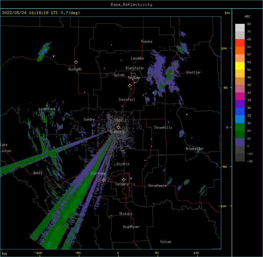Click the RedDeer label
The height and width of the screenshot is (257, 263).
134,78
